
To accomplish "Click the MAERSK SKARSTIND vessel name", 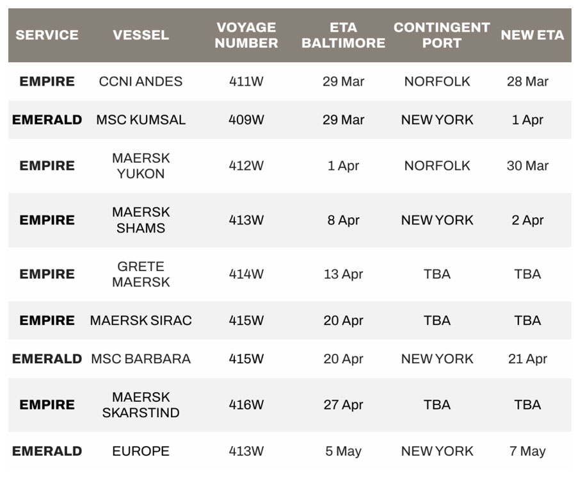I will tap(141, 404).
